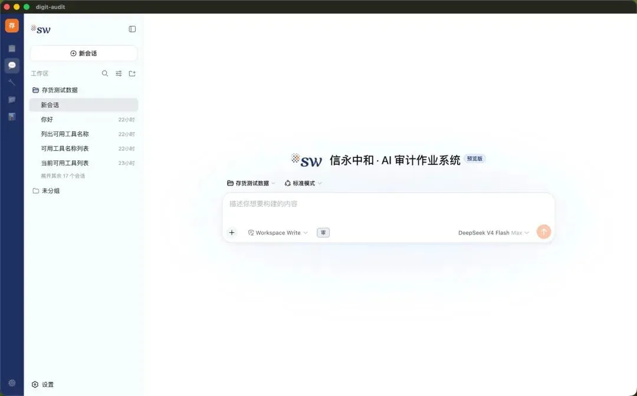Click the orange send arrow button
The height and width of the screenshot is (396, 637).
tap(544, 232)
